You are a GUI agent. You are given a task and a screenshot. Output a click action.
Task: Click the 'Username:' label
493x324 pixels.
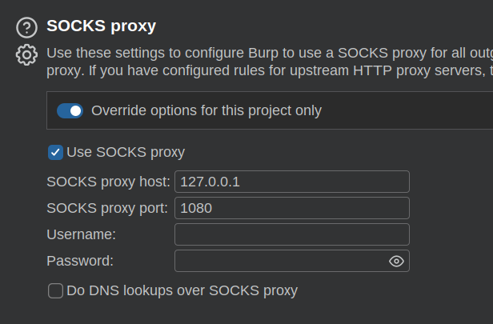tap(82, 234)
